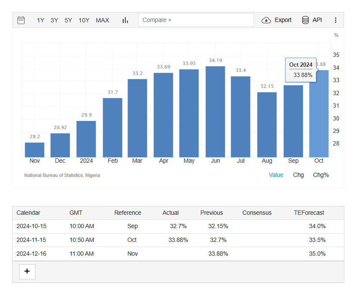
Task: Select the MAX time range
Action: [103, 20]
